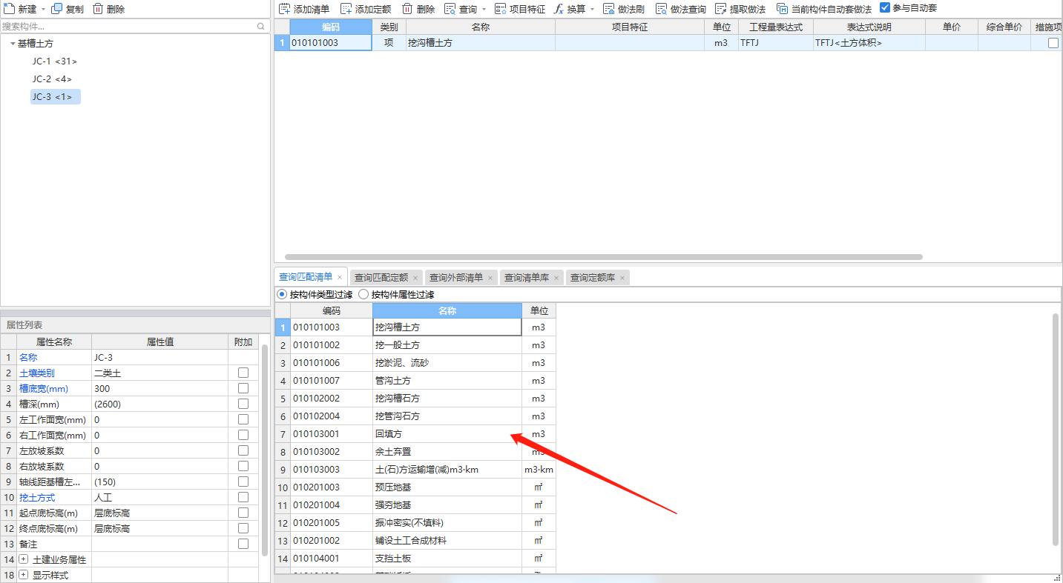This screenshot has height=583, width=1063.
Task: Click the horizontal scrollbar under upper table
Action: tap(605, 257)
